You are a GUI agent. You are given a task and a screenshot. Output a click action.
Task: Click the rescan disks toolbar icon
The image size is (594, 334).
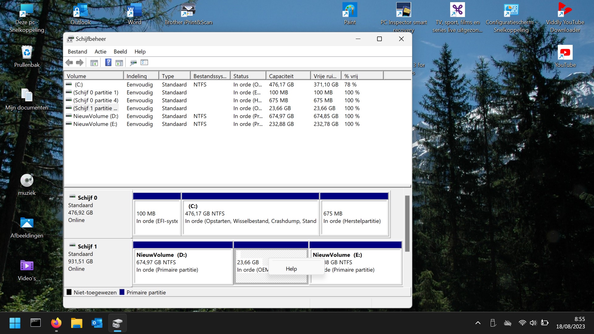[133, 63]
